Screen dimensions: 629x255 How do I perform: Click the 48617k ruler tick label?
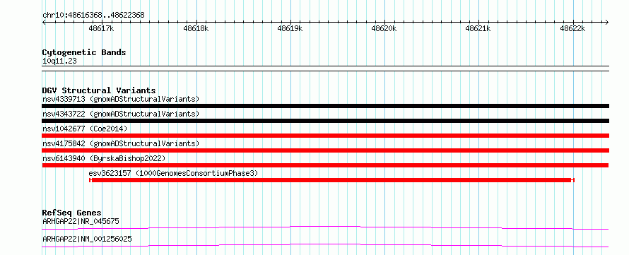pos(102,29)
